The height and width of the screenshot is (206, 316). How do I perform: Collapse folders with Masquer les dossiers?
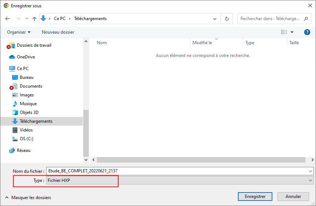click(28, 198)
